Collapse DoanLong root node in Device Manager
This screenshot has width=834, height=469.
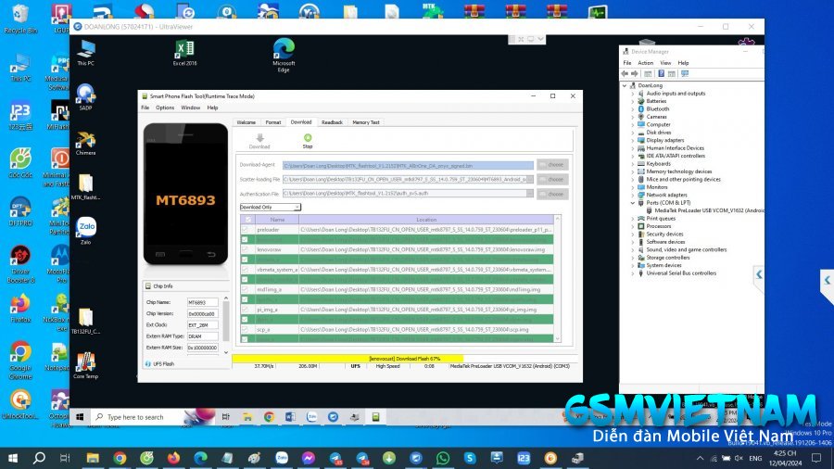tap(625, 85)
